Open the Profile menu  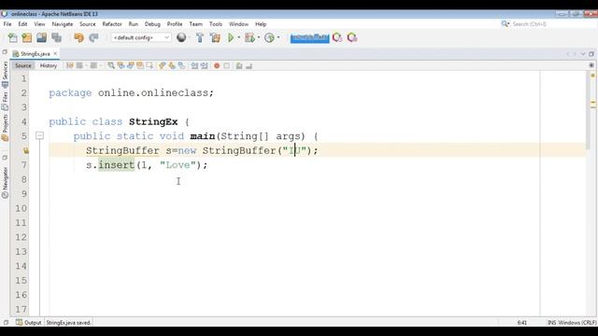pos(175,24)
